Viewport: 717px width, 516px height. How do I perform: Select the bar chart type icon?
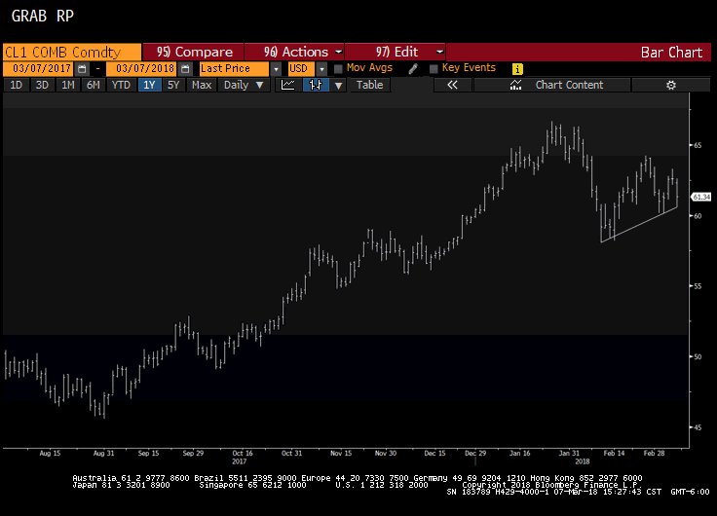tap(316, 85)
